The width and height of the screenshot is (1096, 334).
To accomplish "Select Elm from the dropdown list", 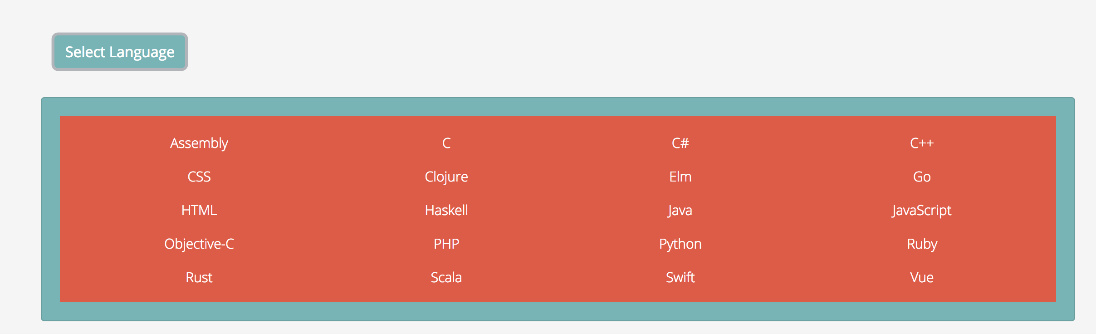I will 680,177.
